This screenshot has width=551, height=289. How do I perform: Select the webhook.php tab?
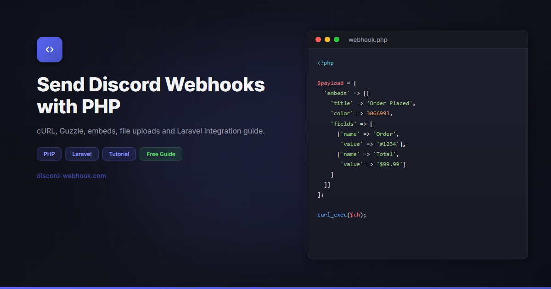[x=368, y=39]
